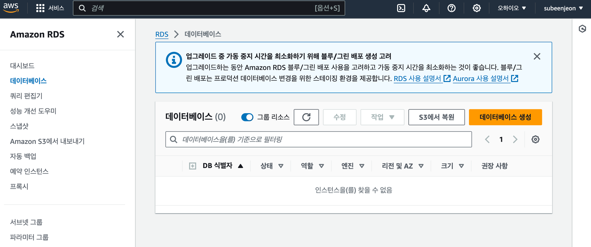Focus the database filter field
Image resolution: width=591 pixels, height=247 pixels.
tap(319, 139)
